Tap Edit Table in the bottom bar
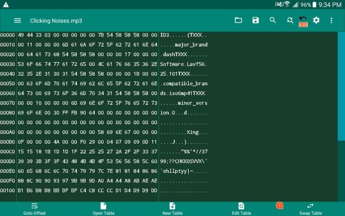This screenshot has height=216, width=345. (241, 209)
